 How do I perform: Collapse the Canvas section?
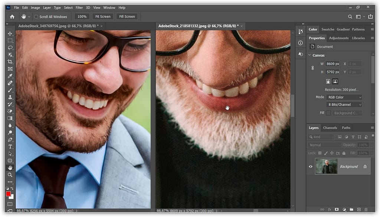tap(310, 55)
